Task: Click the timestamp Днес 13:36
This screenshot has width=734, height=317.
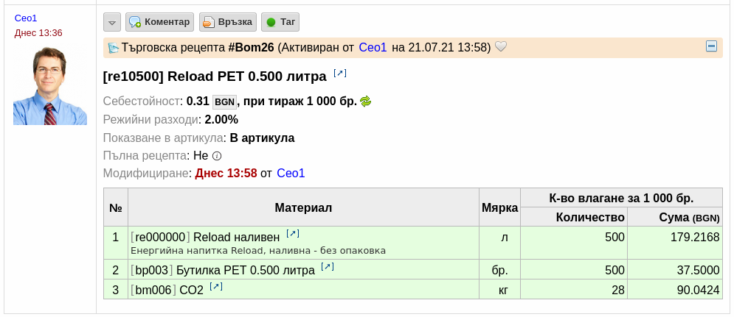Action: [38, 33]
